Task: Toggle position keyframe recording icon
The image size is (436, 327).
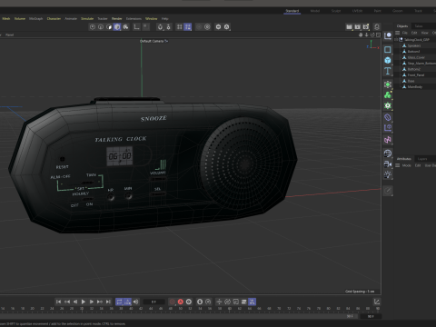Action: (219, 302)
